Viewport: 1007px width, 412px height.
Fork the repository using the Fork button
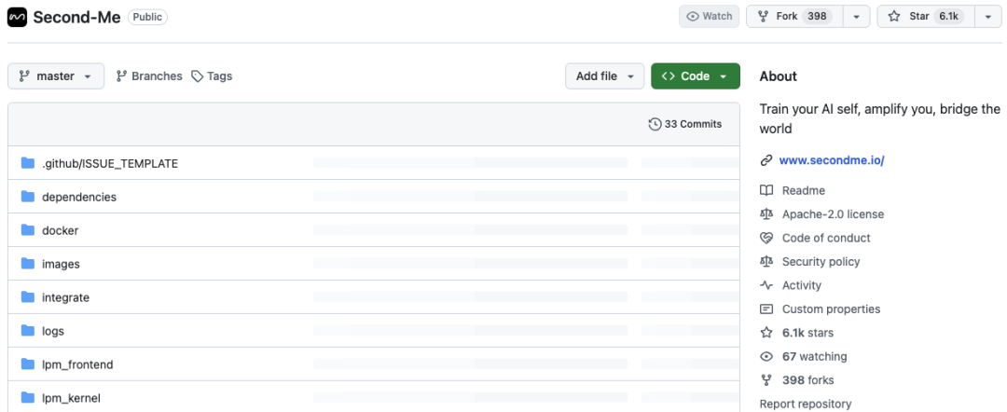pos(794,17)
